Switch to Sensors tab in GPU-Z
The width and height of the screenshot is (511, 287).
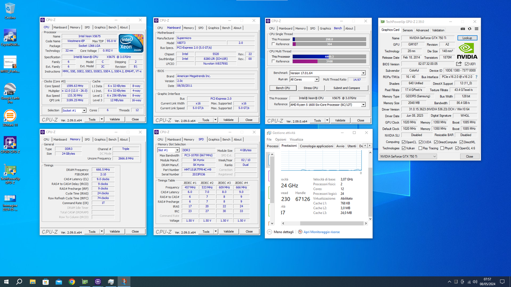coord(408,30)
